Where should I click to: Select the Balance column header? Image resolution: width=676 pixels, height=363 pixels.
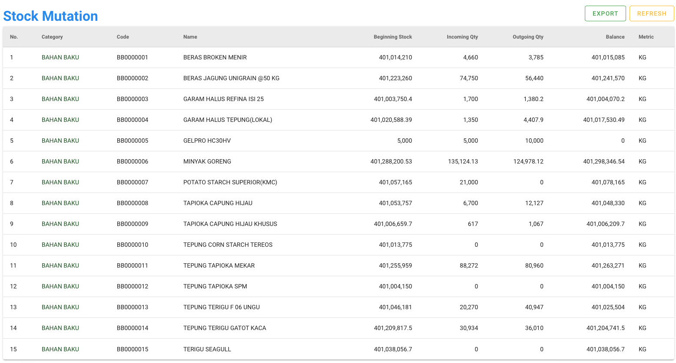pyautogui.click(x=615, y=37)
